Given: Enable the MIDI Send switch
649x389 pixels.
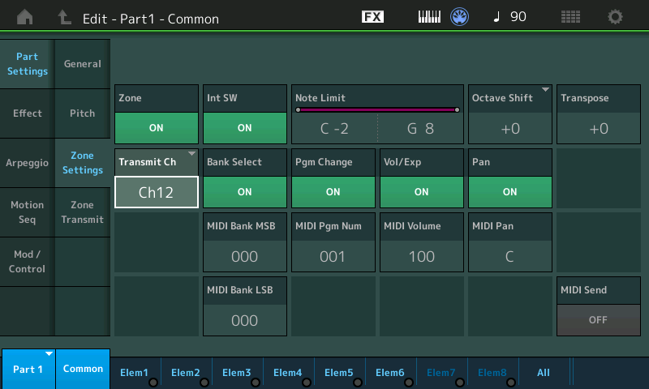Looking at the screenshot, I should click(598, 319).
